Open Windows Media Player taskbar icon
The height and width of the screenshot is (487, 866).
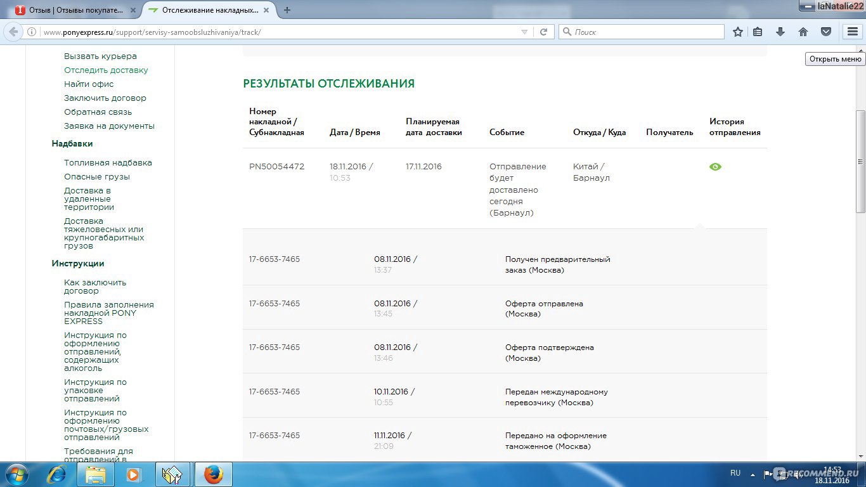pos(133,474)
